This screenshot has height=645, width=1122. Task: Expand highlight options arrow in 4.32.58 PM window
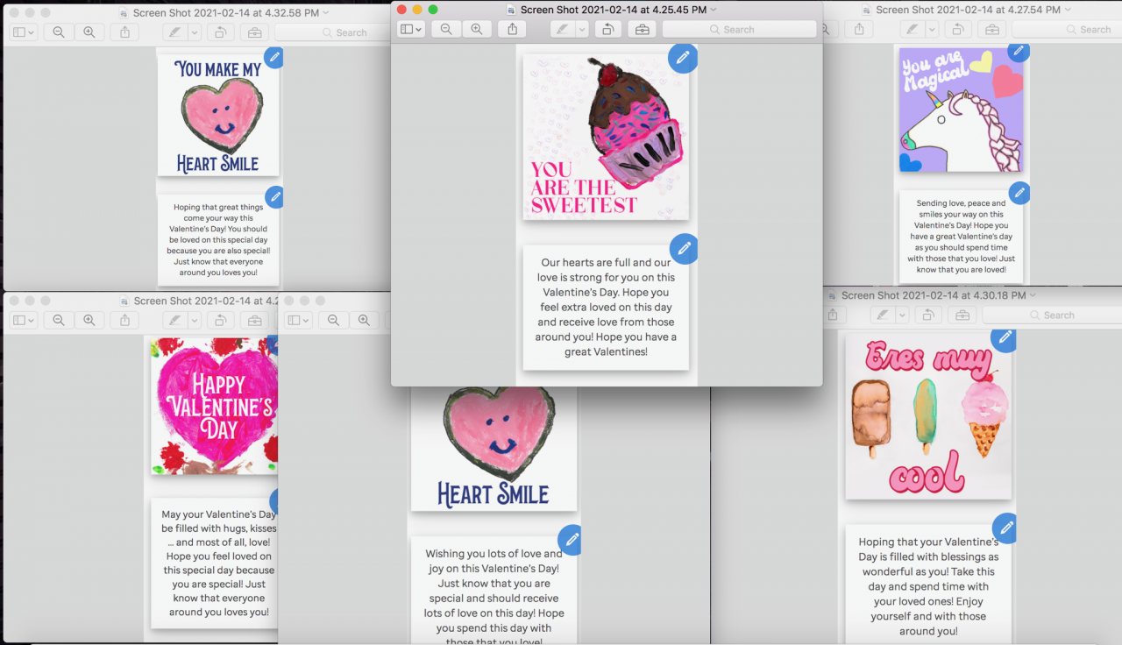(x=195, y=32)
